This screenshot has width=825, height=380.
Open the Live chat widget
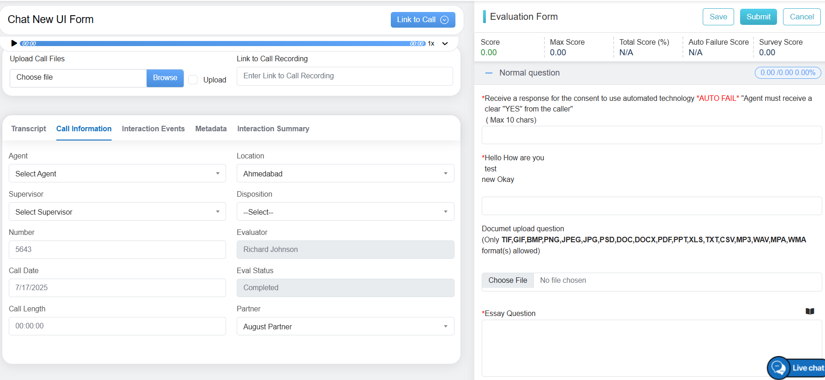point(796,368)
